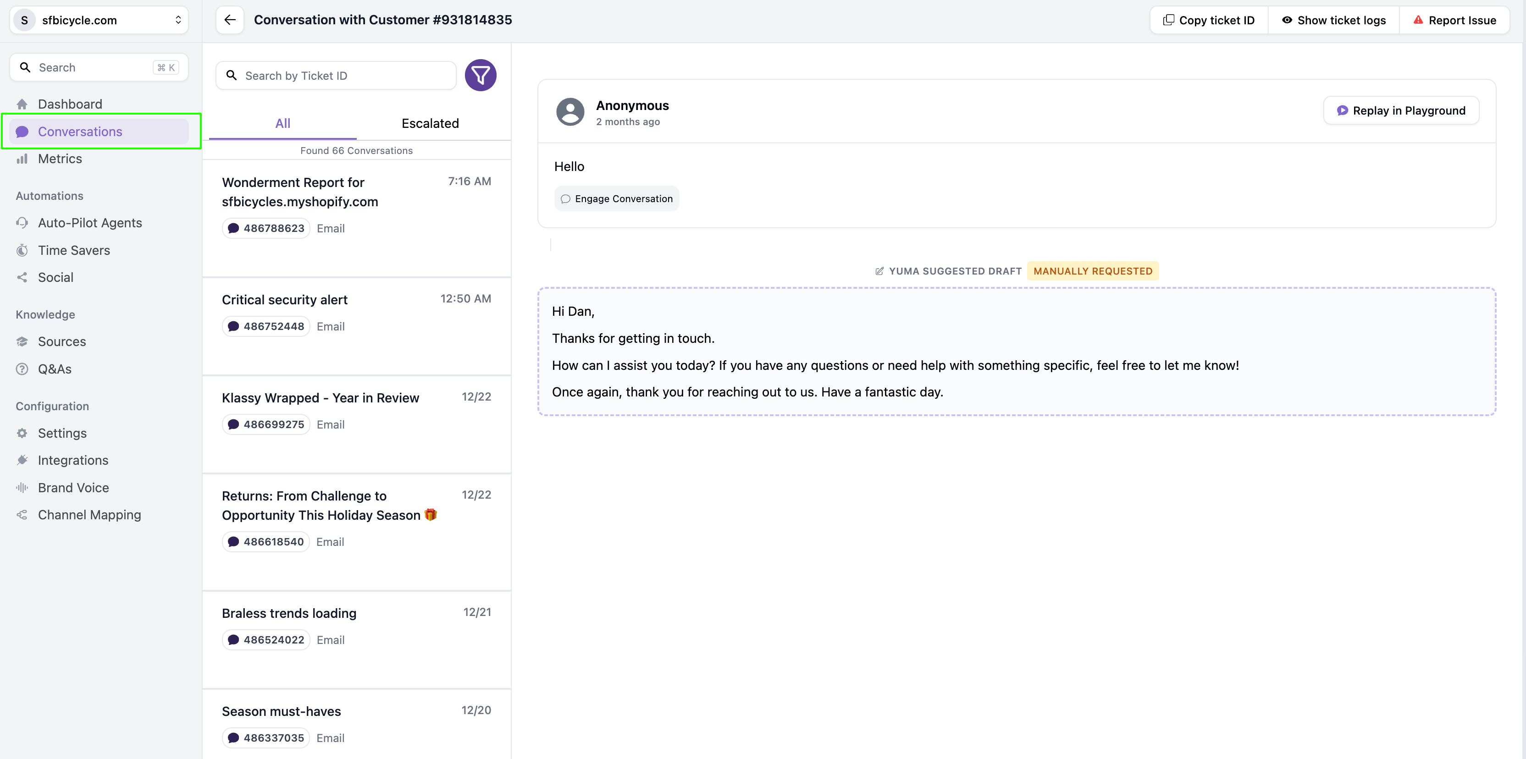Switch to the All tab
Viewport: 1526px width, 759px height.
(x=282, y=123)
